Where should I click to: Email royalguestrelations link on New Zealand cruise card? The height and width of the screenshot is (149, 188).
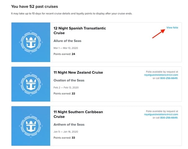point(161,75)
